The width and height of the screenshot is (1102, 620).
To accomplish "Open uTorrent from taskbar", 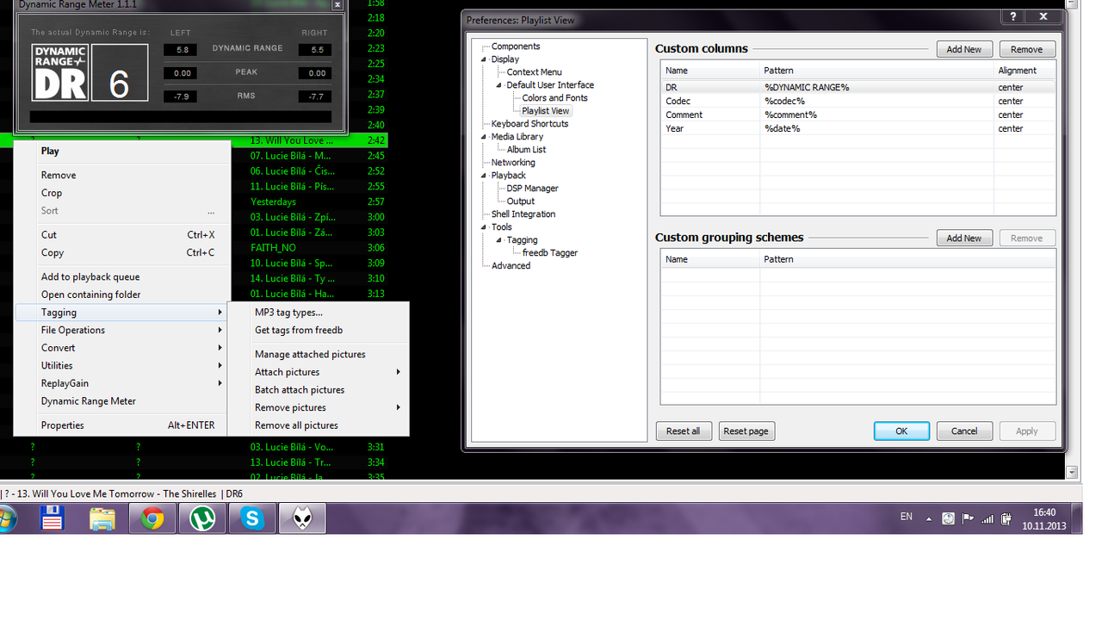I will click(x=202, y=519).
